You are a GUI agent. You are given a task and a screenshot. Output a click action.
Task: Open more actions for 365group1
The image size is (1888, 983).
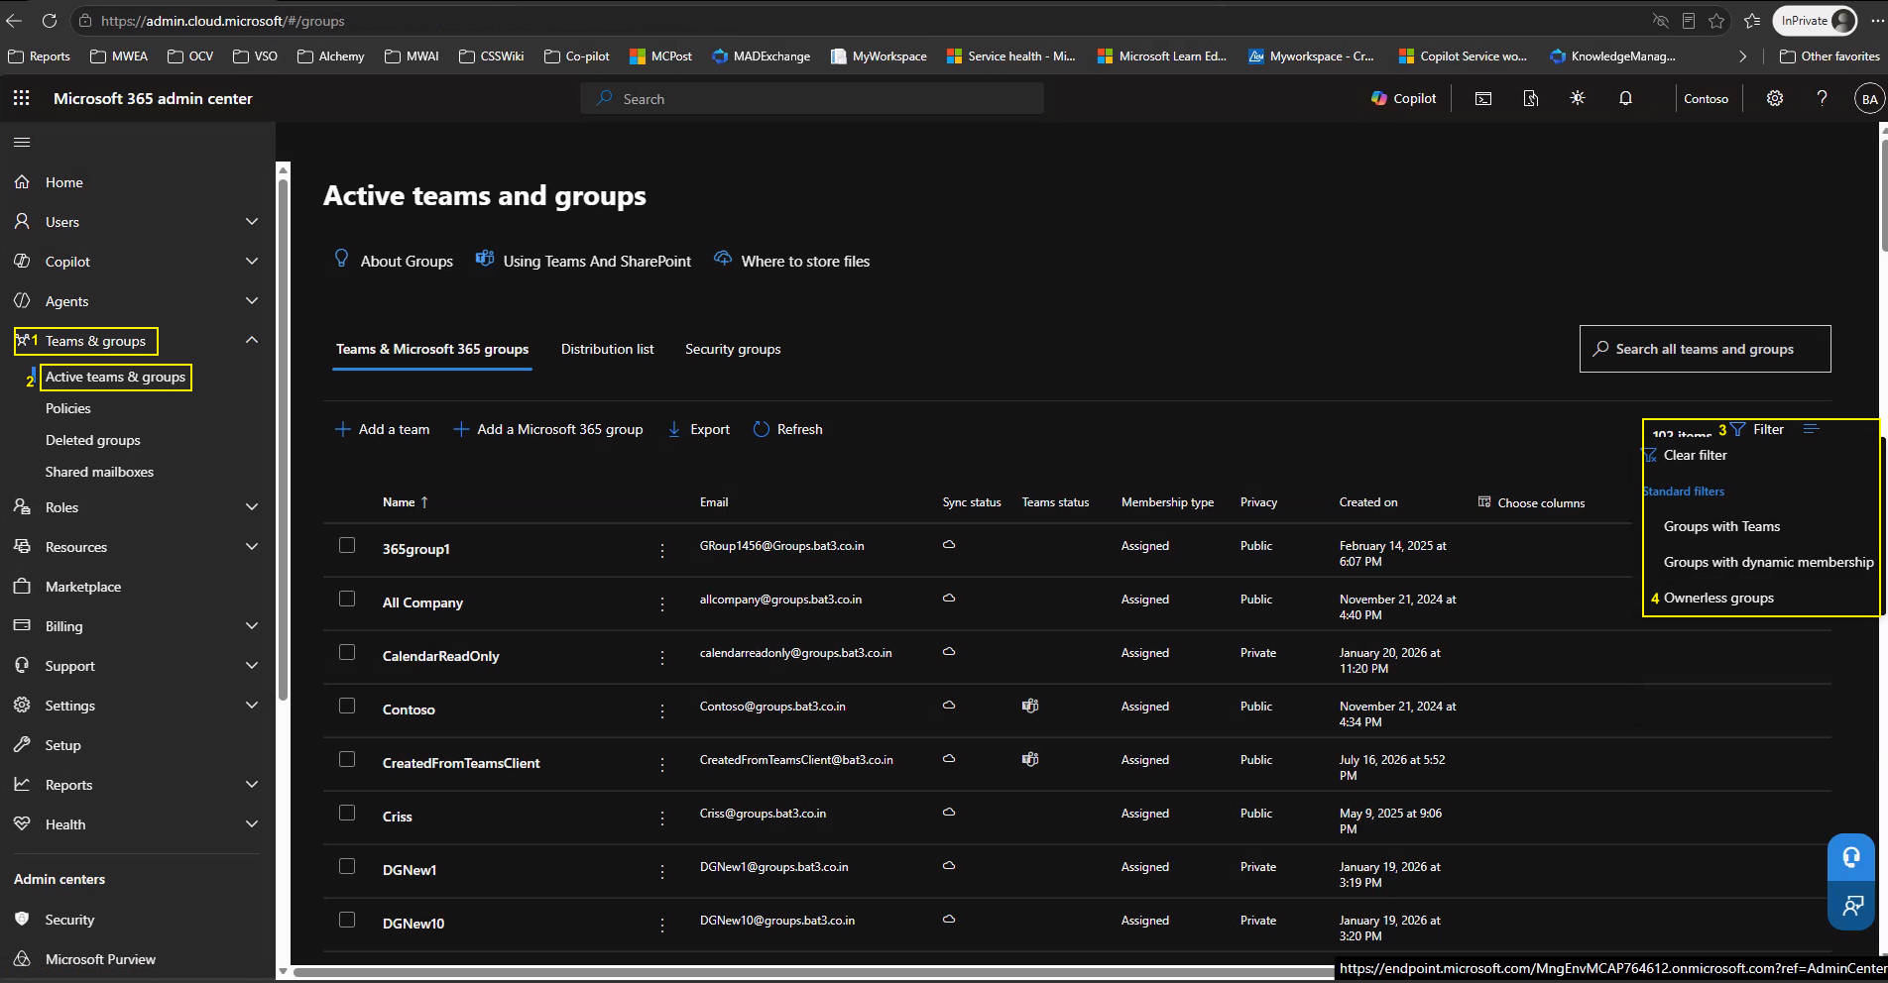click(662, 550)
